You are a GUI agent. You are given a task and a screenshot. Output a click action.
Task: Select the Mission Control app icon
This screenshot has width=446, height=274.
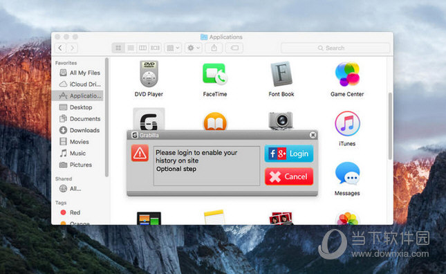[x=149, y=218]
